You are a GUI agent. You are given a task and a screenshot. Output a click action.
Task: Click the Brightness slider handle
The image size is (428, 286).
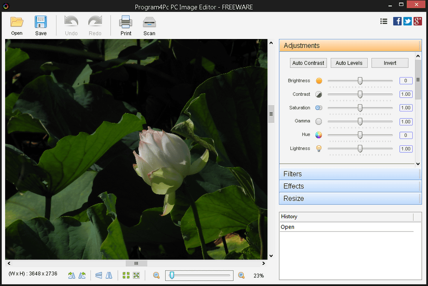coord(360,81)
